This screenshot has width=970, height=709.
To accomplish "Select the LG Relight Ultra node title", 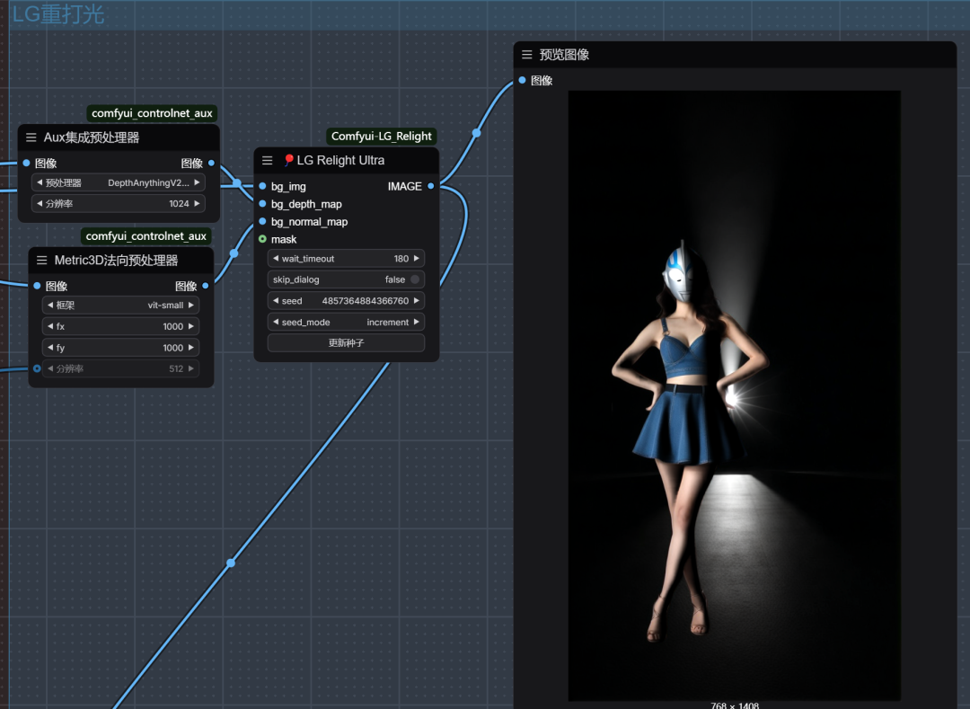I will click(x=340, y=160).
